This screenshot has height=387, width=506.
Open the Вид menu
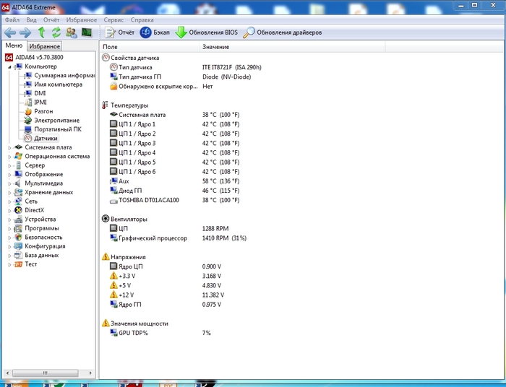click(x=31, y=20)
